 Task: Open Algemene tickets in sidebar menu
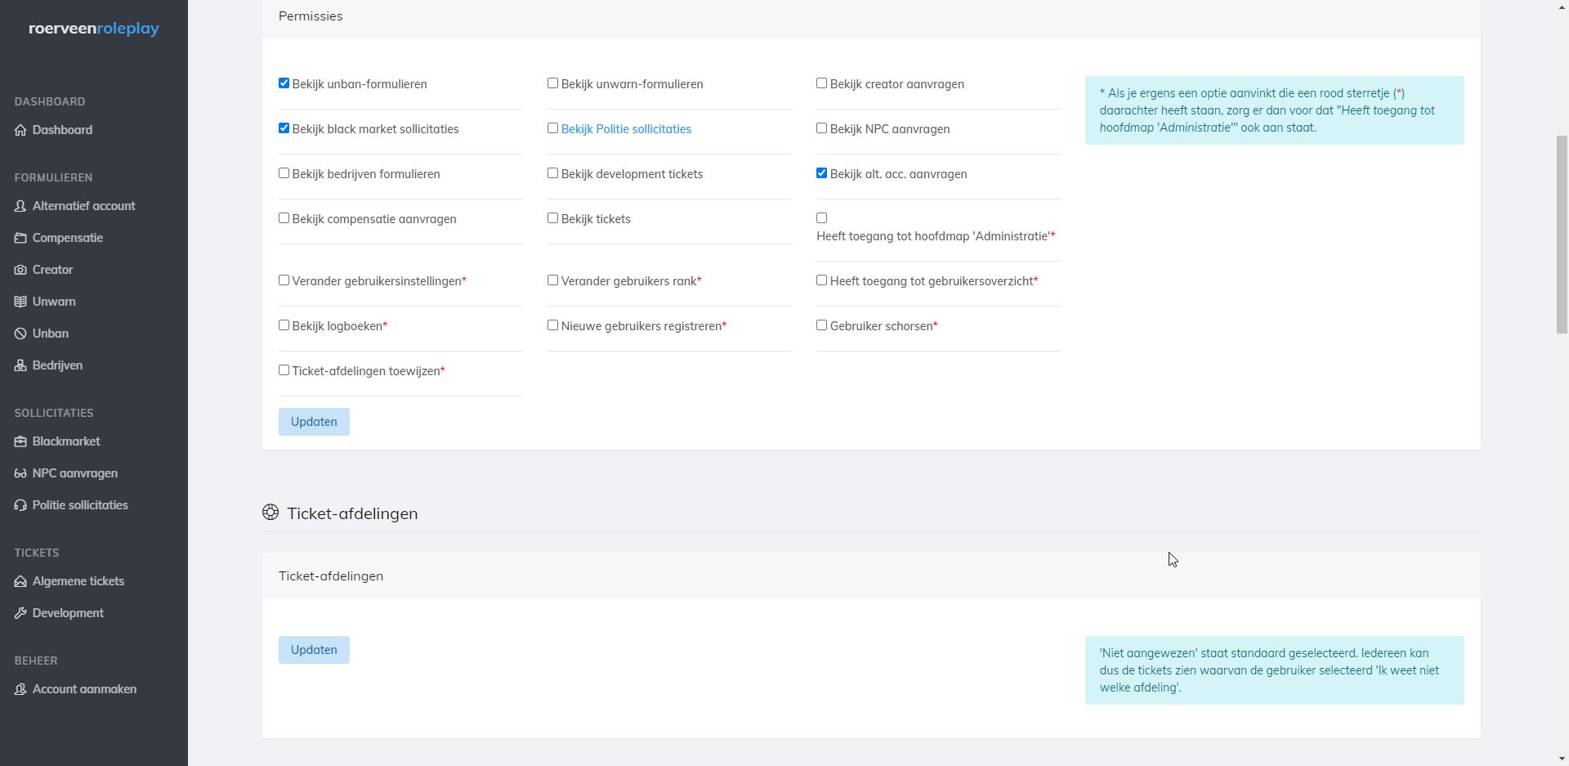[78, 581]
